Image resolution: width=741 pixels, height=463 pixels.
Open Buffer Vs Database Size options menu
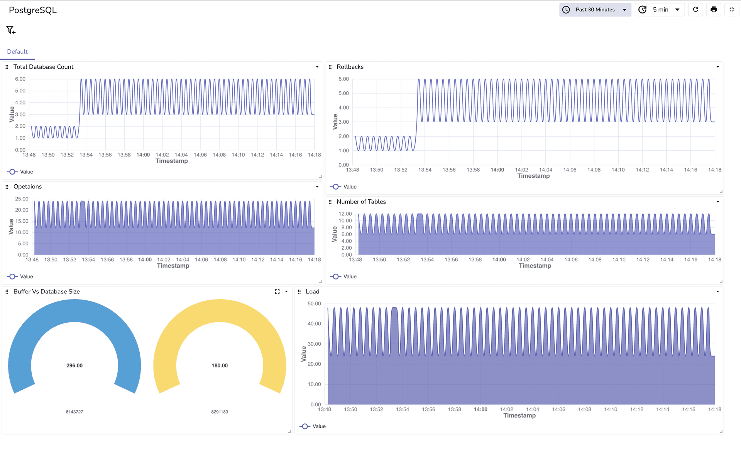(x=286, y=292)
